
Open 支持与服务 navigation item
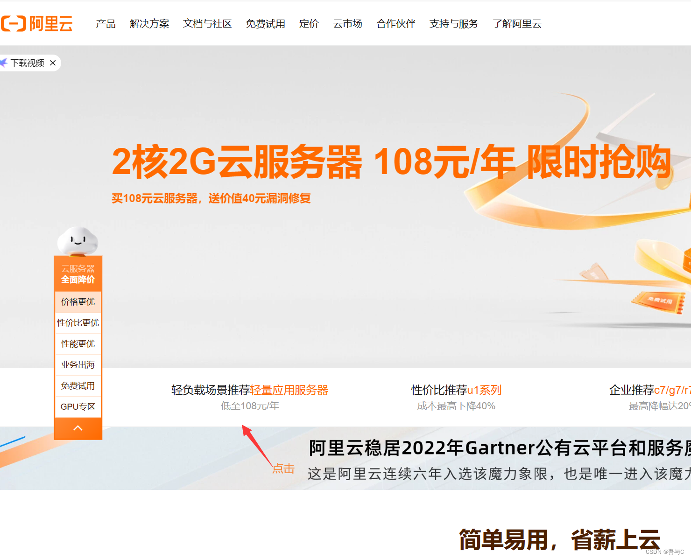click(x=454, y=24)
